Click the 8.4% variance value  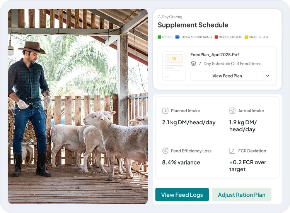(181, 162)
